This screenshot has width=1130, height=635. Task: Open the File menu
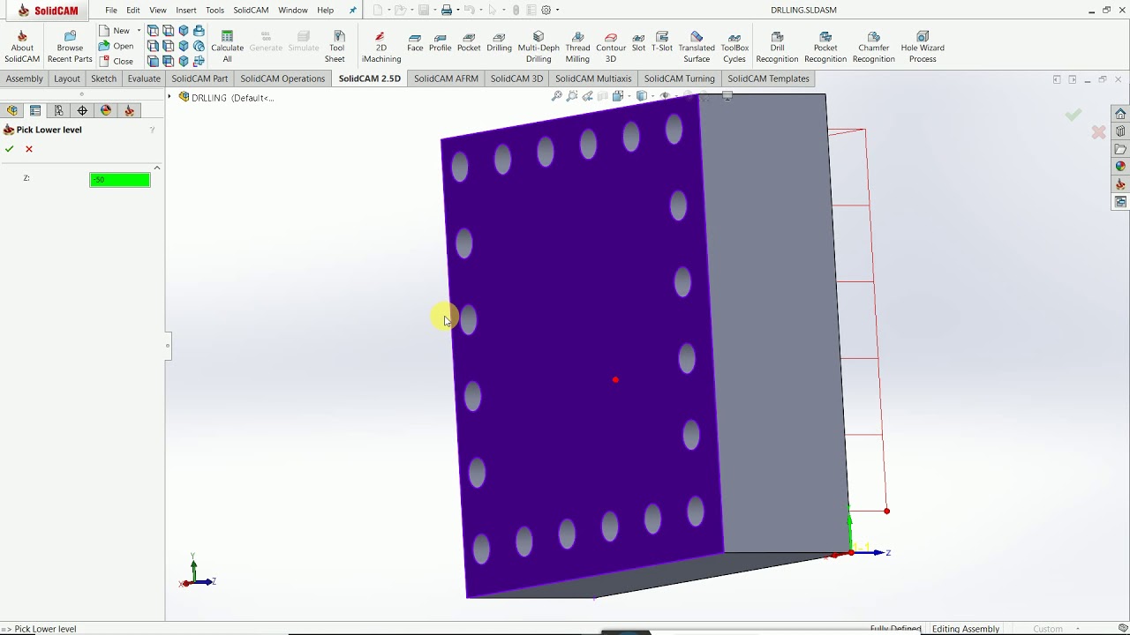pyautogui.click(x=111, y=10)
